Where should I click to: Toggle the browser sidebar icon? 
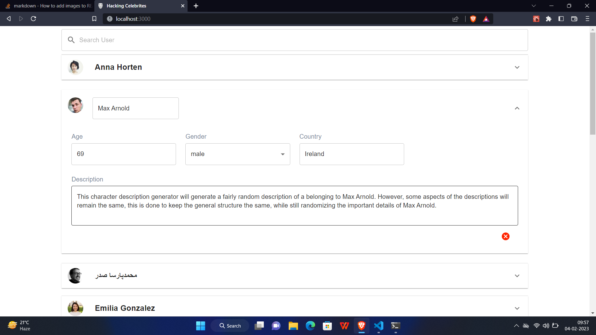[x=561, y=19]
